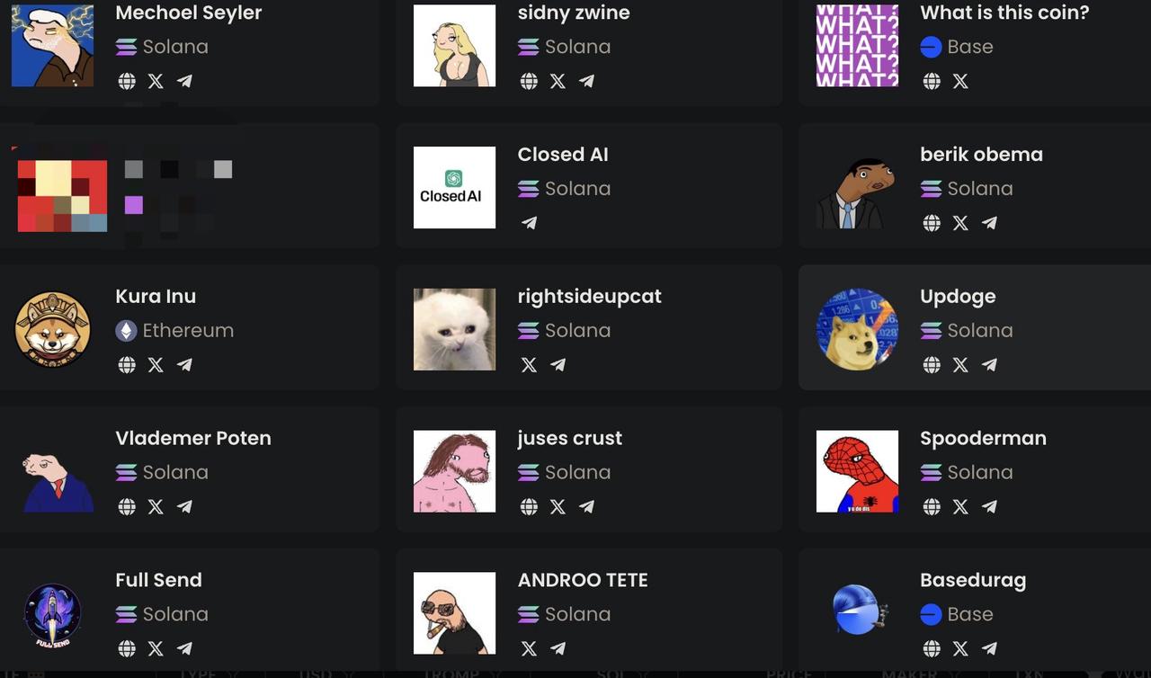Open the website icon for juses crust
Image resolution: width=1151 pixels, height=678 pixels.
[529, 507]
